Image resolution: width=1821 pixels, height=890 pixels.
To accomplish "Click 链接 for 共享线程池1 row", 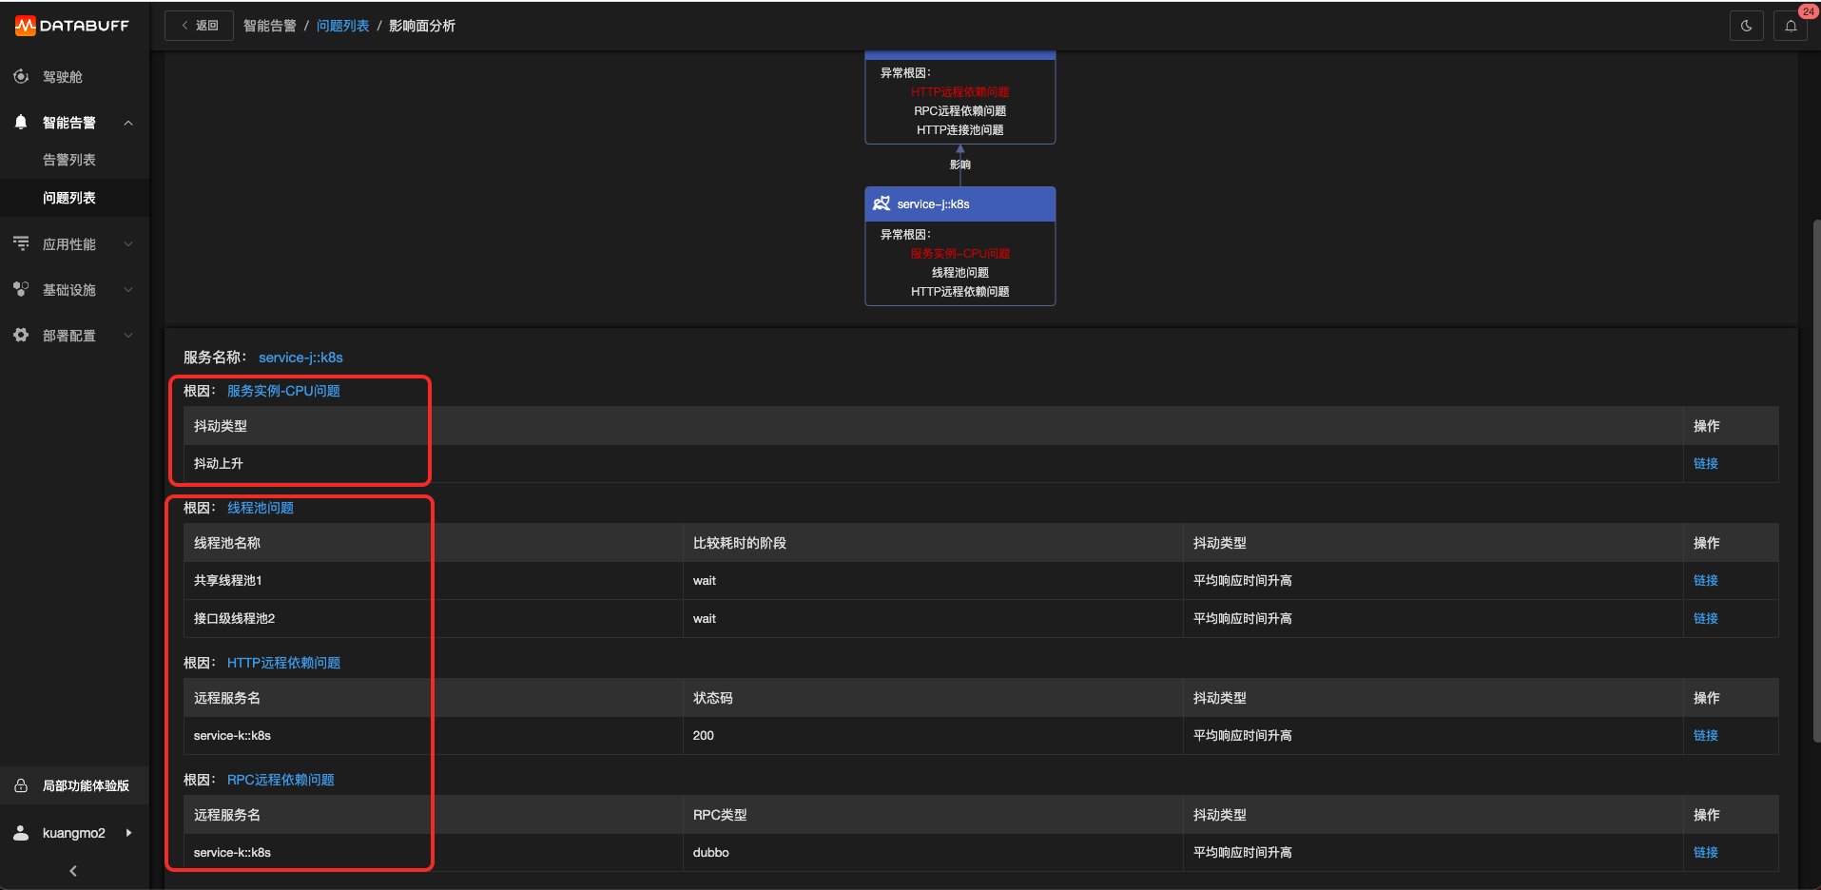I will coord(1705,580).
